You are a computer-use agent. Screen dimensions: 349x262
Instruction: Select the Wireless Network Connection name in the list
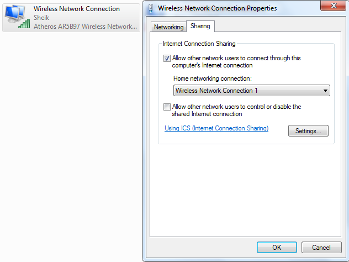point(77,9)
